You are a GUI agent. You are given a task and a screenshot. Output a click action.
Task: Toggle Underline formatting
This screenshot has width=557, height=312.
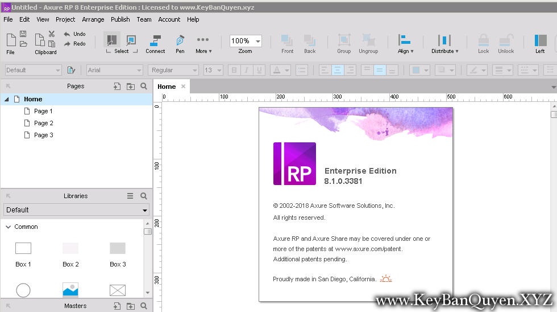point(259,70)
